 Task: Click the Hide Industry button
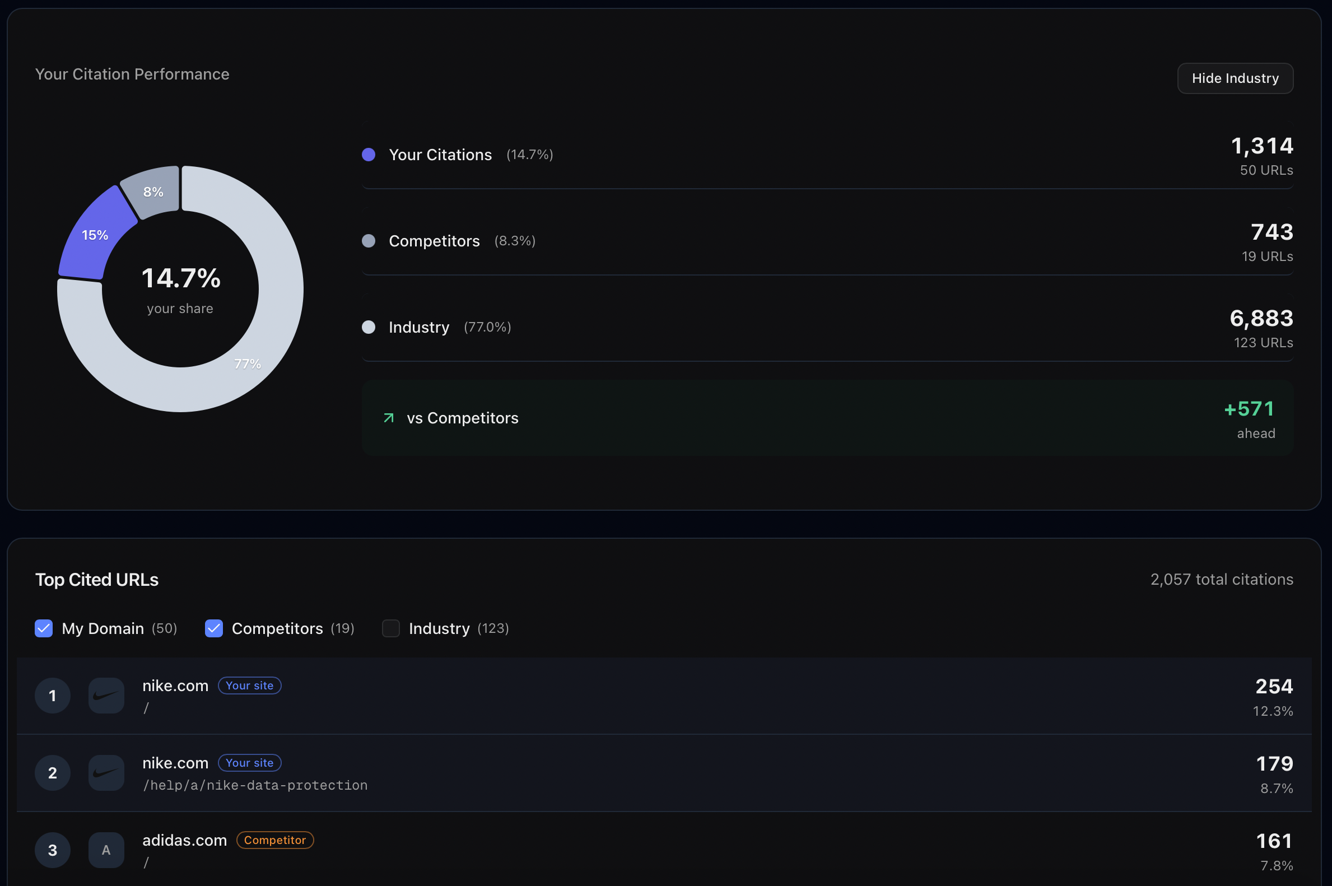coord(1235,78)
